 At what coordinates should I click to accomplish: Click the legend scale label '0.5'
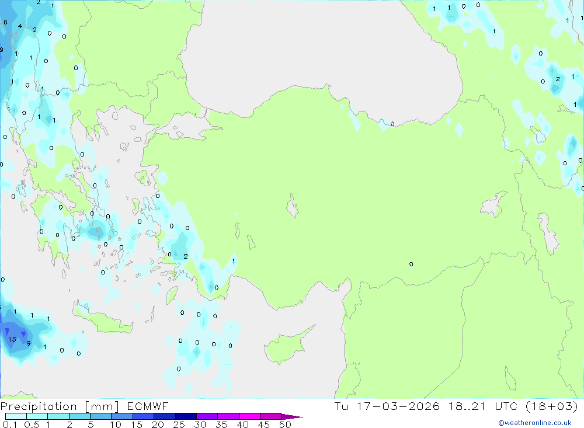(32, 424)
